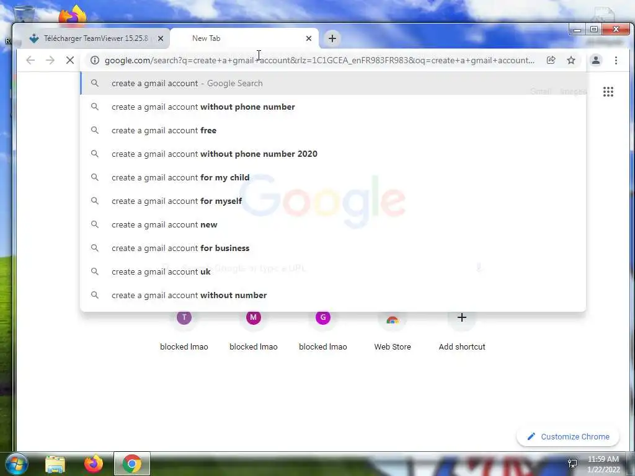
Task: Close the Télécharger TeamViewer tab
Action: (x=161, y=38)
